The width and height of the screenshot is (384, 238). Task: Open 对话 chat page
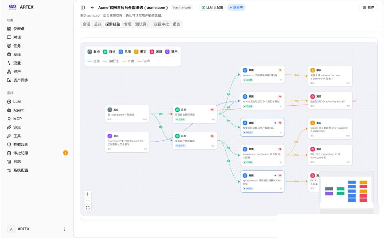[14, 37]
